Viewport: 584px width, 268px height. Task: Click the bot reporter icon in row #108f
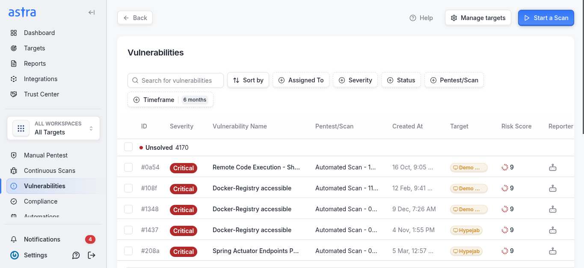[x=553, y=188]
